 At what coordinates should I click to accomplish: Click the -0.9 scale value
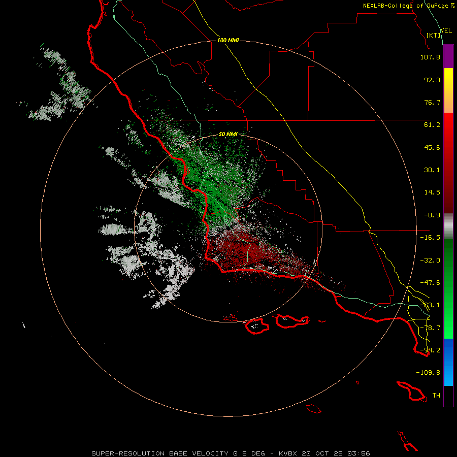click(x=432, y=215)
